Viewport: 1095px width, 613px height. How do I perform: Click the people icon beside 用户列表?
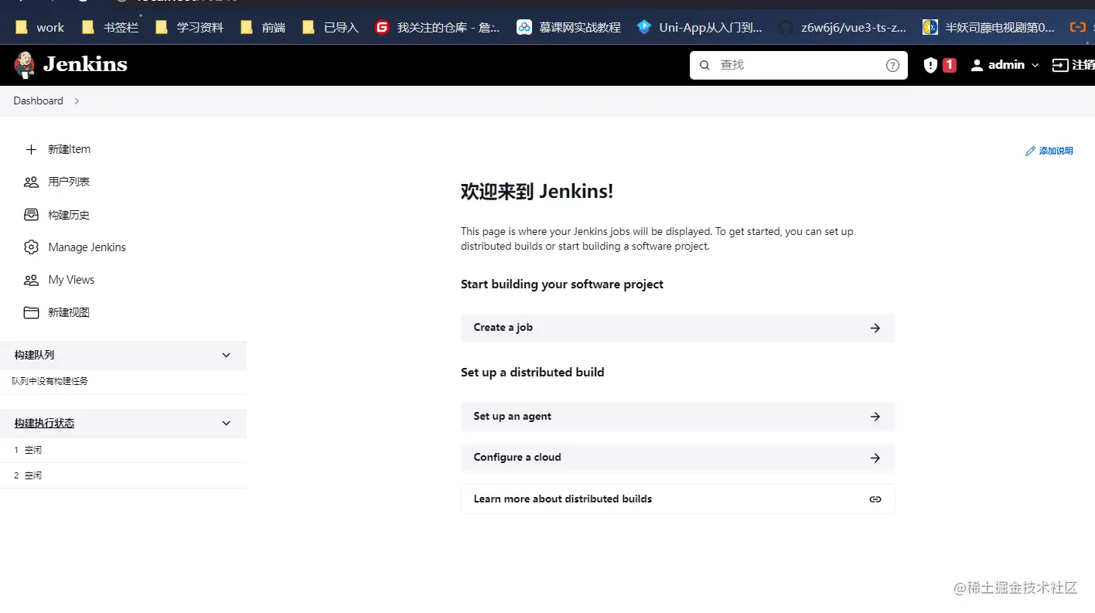31,182
